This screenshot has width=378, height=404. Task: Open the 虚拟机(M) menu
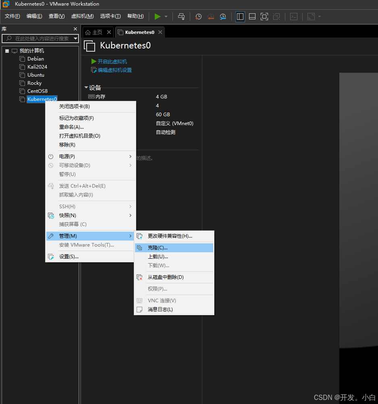tap(82, 16)
